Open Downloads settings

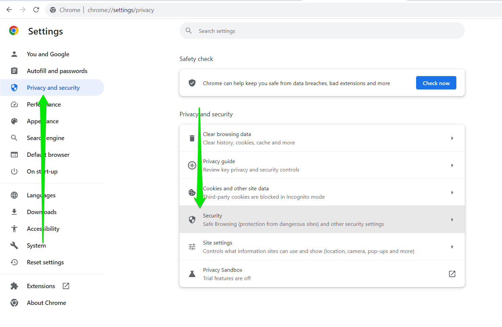42,212
